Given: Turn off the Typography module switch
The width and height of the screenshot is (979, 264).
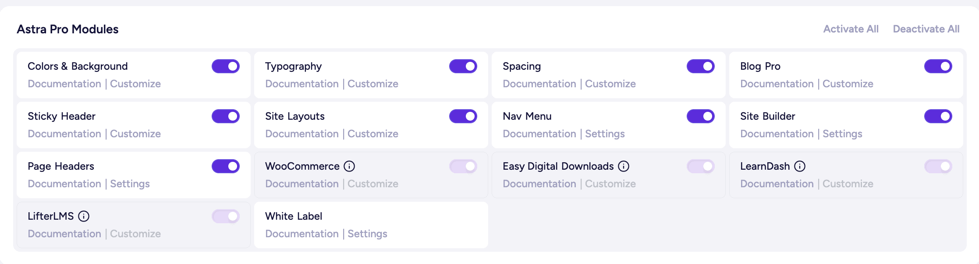Looking at the screenshot, I should 463,66.
